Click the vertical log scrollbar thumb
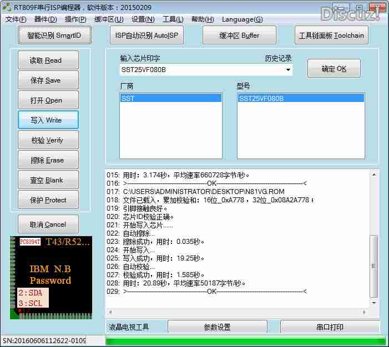This screenshot has width=389, height=347. click(374, 266)
